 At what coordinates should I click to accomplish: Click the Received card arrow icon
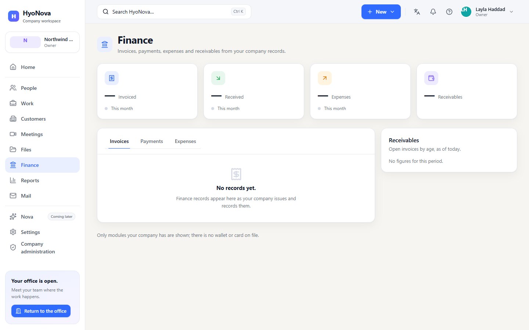[x=218, y=78]
